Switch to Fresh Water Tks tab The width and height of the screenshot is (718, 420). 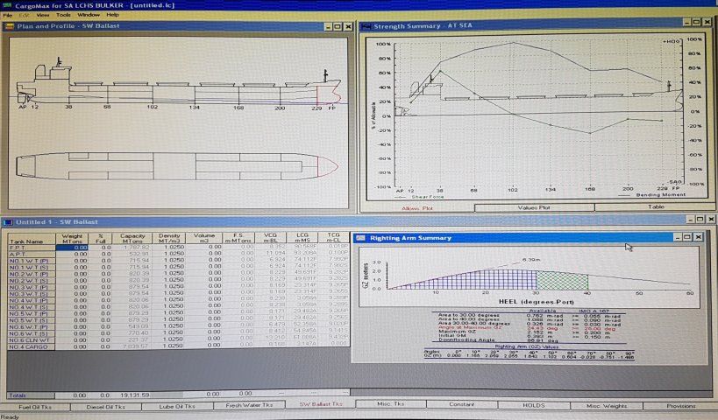tap(249, 405)
